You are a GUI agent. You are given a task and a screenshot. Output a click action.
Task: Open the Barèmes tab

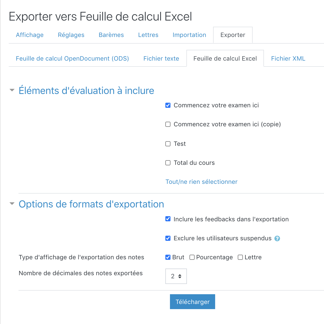click(111, 35)
